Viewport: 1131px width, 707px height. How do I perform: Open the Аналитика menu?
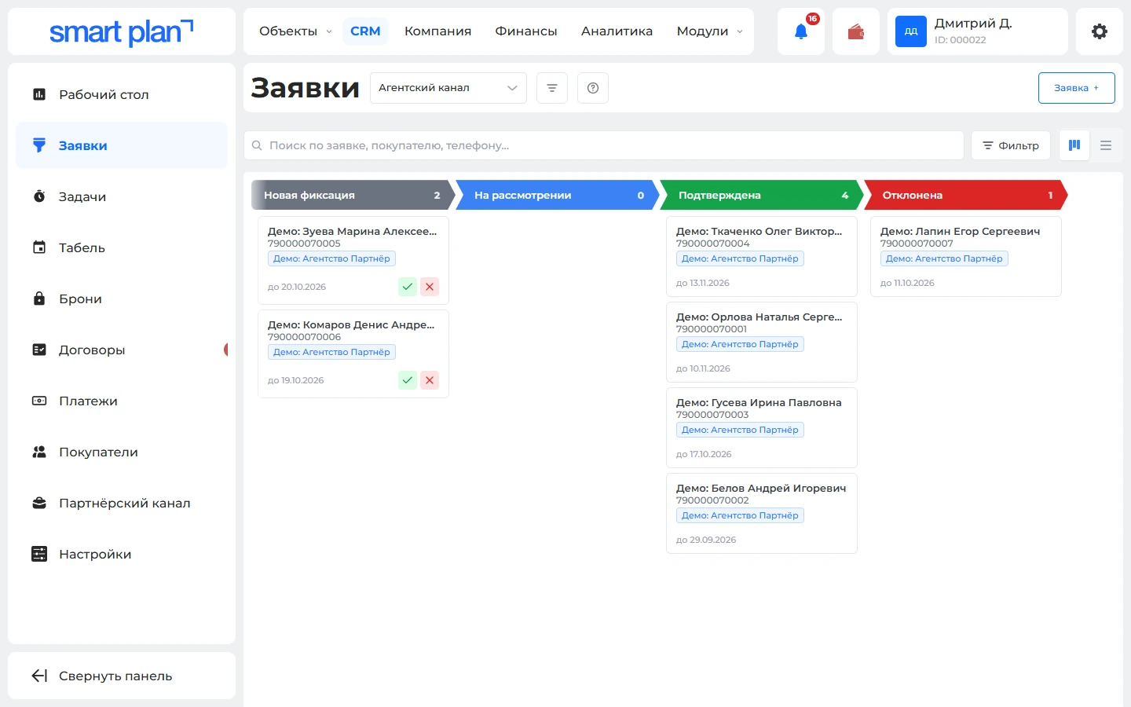[617, 31]
